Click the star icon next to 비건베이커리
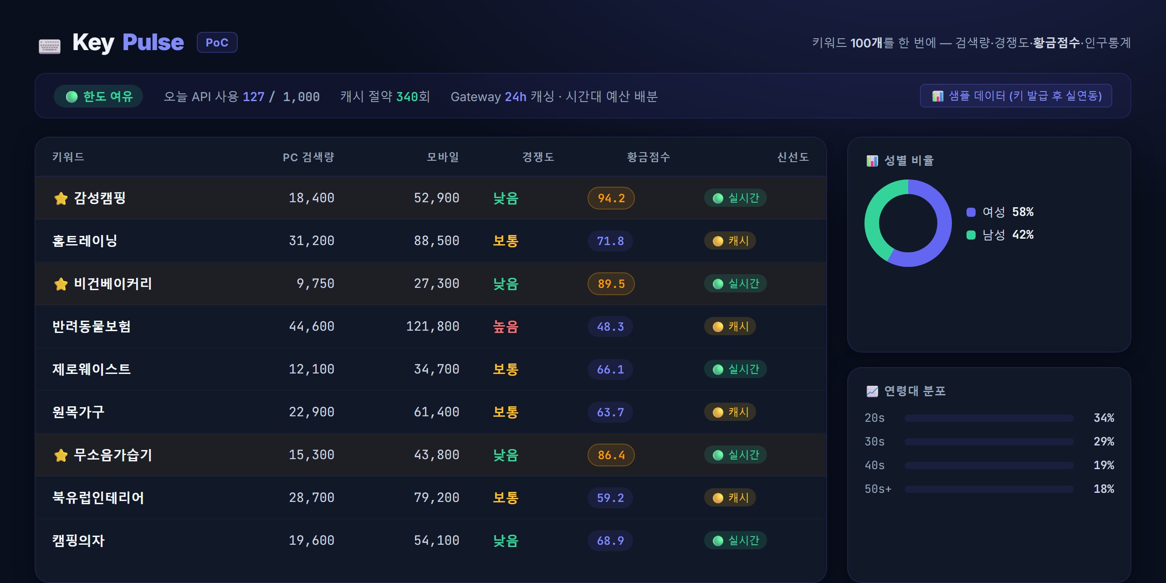Image resolution: width=1166 pixels, height=583 pixels. [x=61, y=284]
